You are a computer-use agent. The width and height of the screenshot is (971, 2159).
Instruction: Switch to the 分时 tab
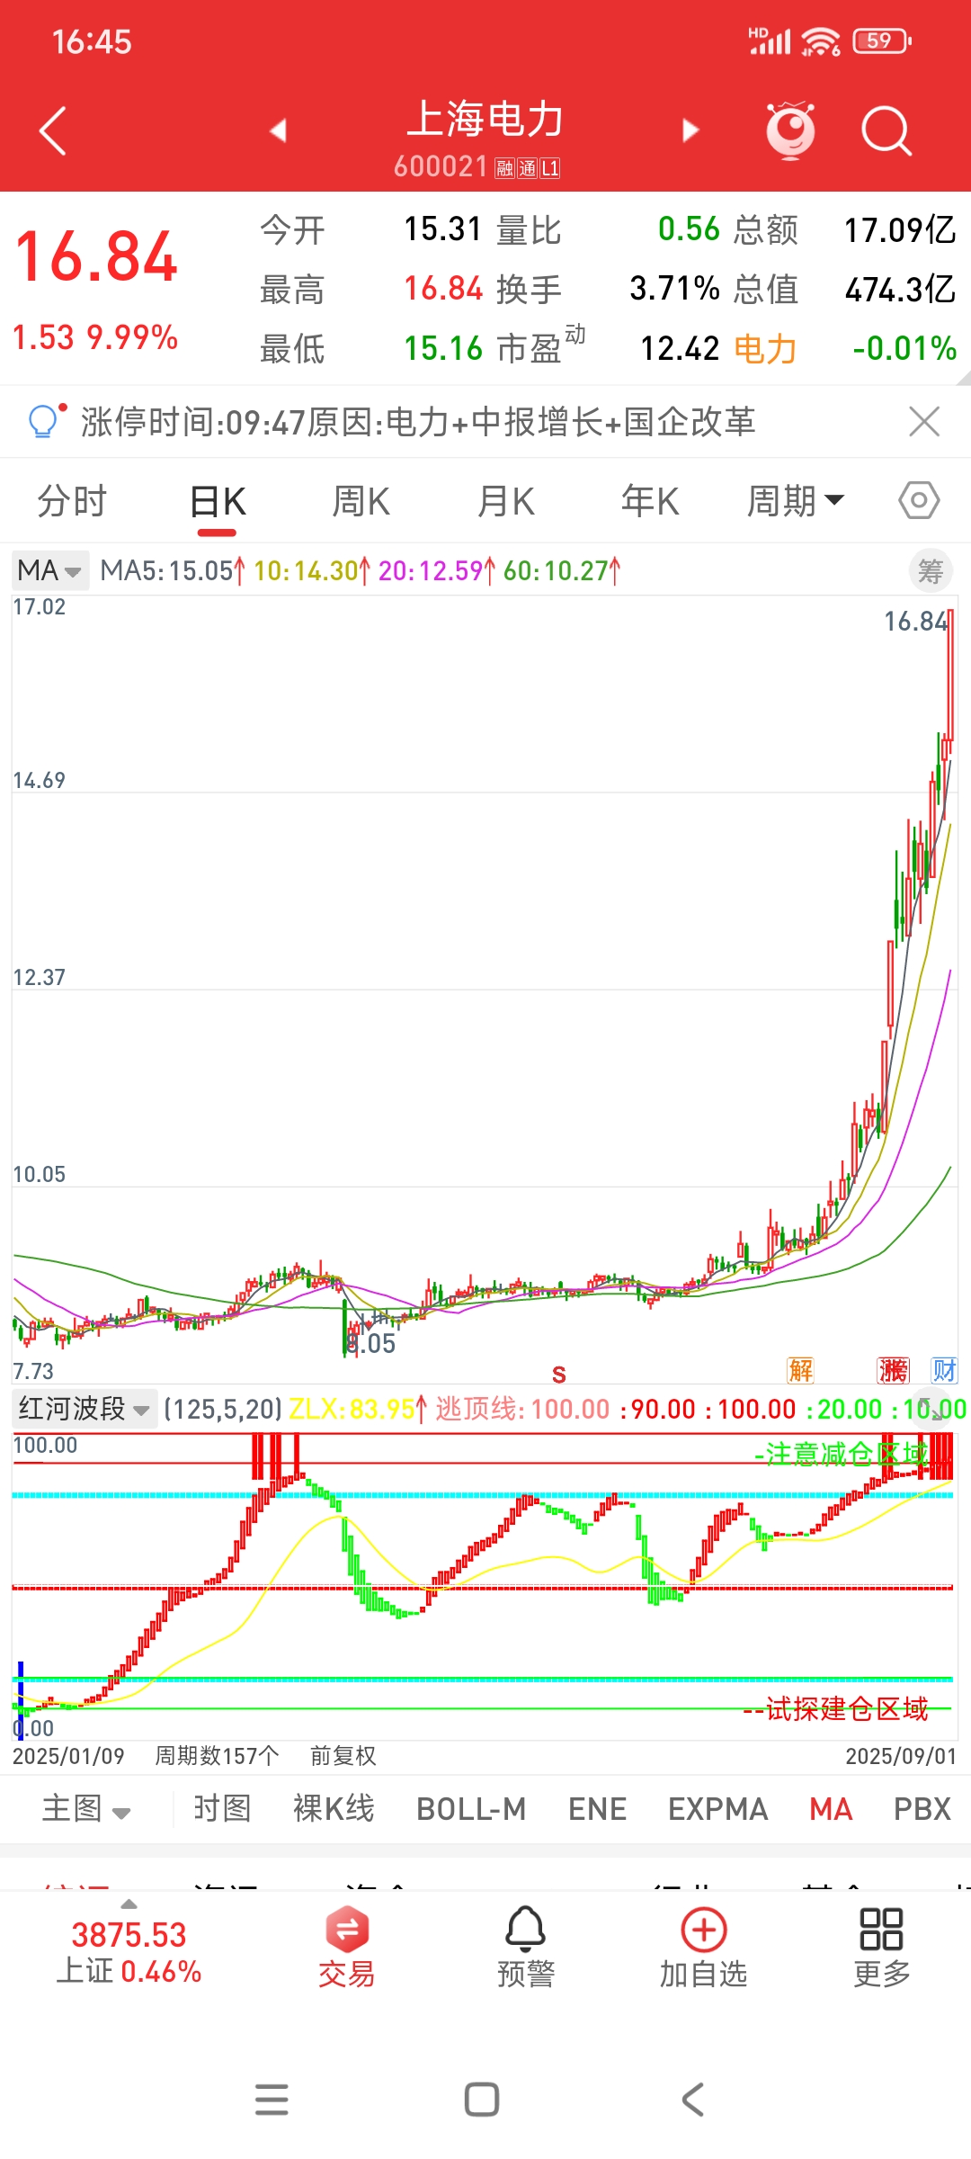point(72,501)
